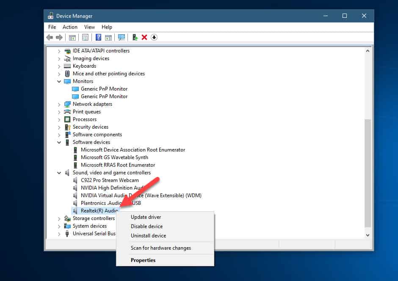Click the scroll down arrow of device list
This screenshot has width=398, height=281.
click(x=368, y=235)
